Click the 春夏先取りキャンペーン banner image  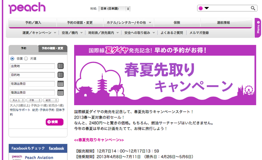coord(165,75)
